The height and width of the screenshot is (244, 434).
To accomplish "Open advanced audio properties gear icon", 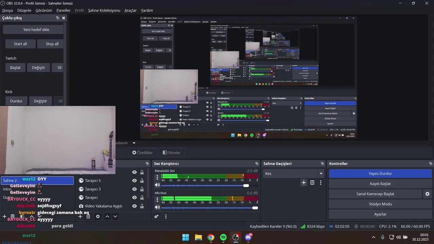I will pos(156,217).
